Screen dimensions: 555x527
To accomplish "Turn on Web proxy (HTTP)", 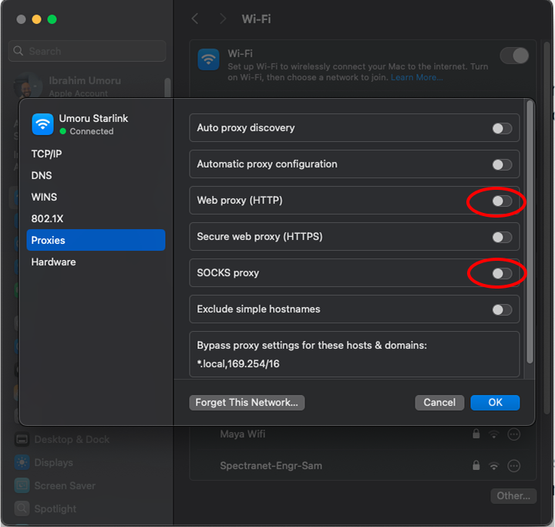I will click(x=502, y=201).
